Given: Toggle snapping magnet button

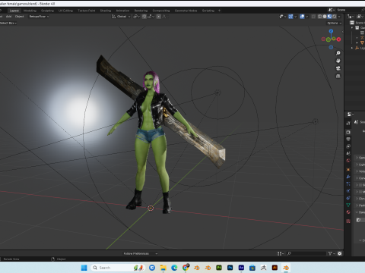Looking at the screenshot, I should click(144, 17).
